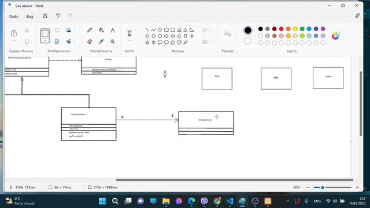Click the Copy icon

(27, 42)
